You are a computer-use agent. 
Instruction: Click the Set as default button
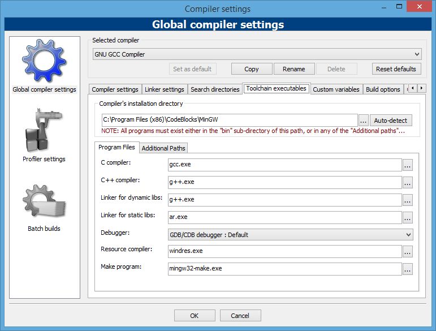192,69
